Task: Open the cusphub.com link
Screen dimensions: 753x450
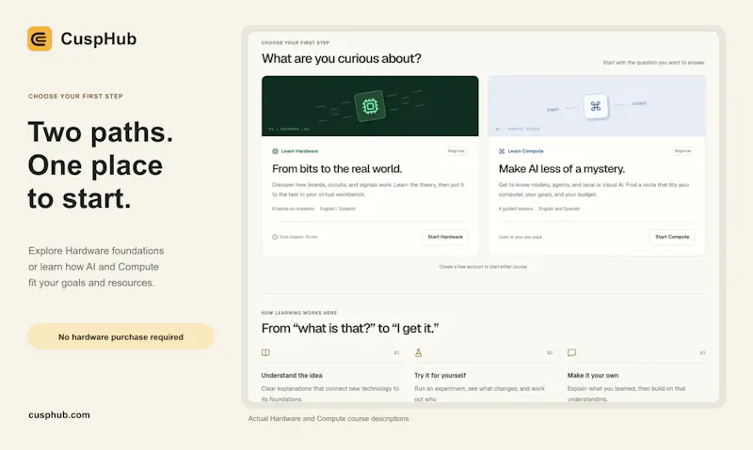Action: 59,415
